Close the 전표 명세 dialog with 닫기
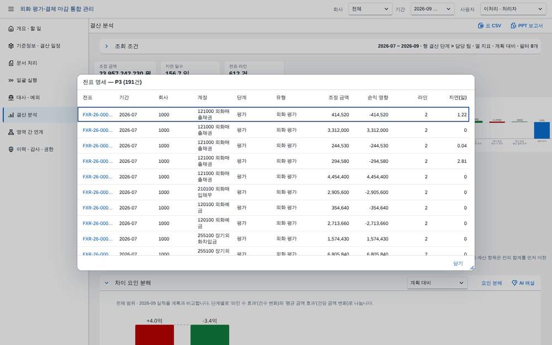This screenshot has width=552, height=345. coord(458,264)
